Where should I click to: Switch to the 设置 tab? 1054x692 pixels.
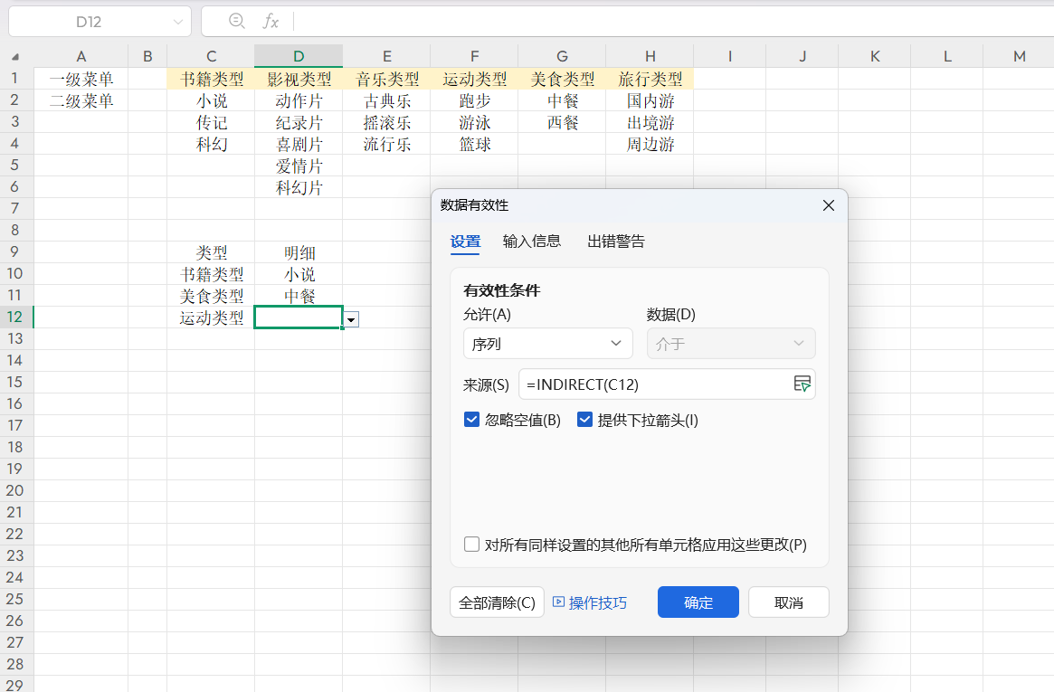[x=465, y=242]
